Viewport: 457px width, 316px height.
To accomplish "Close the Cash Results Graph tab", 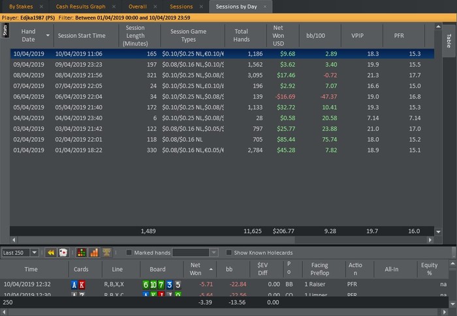I will pyautogui.click(x=114, y=7).
